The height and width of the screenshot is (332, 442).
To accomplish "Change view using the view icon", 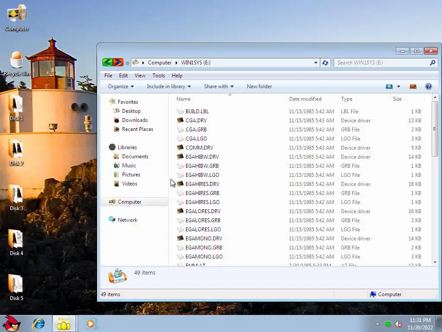I will click(x=389, y=86).
